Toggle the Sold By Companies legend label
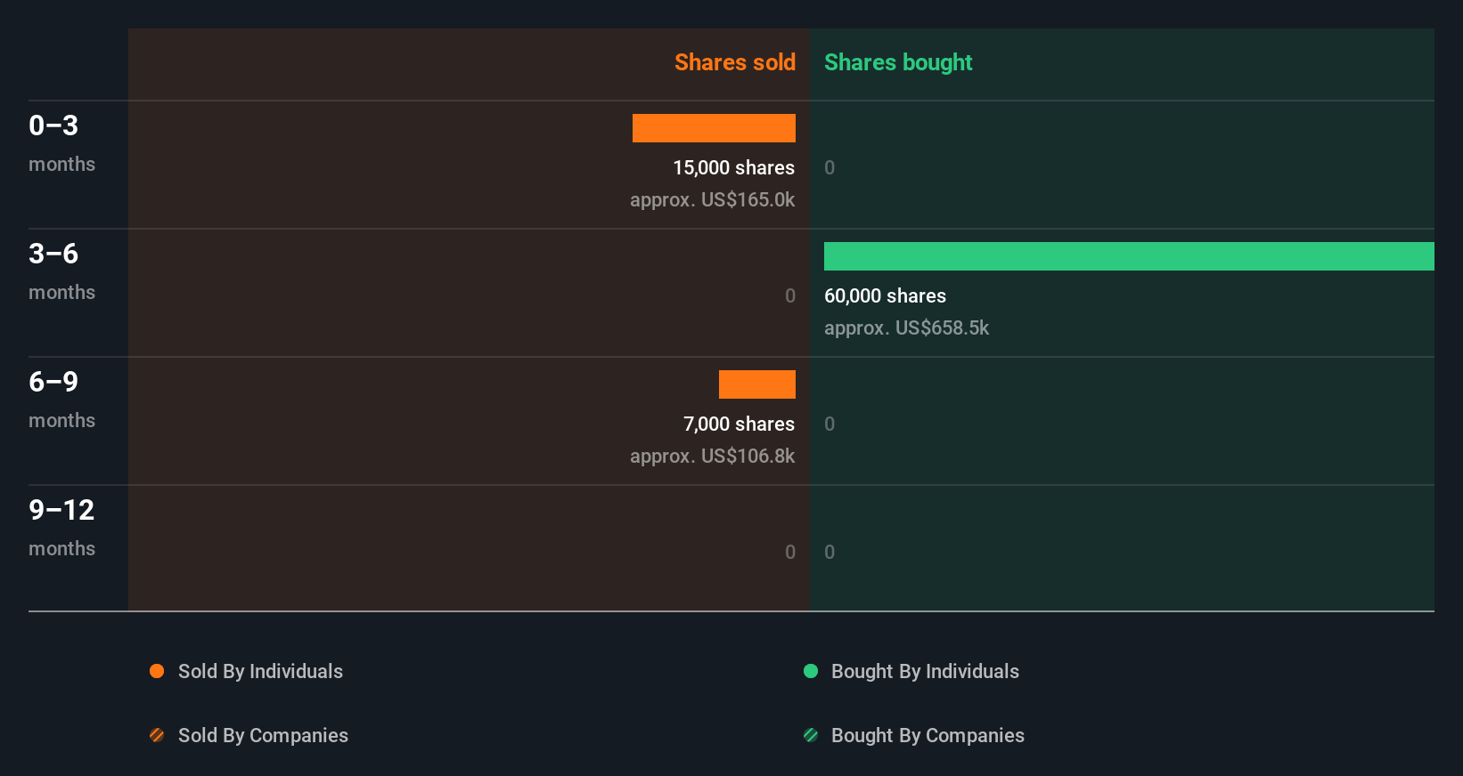The height and width of the screenshot is (776, 1463). [263, 735]
